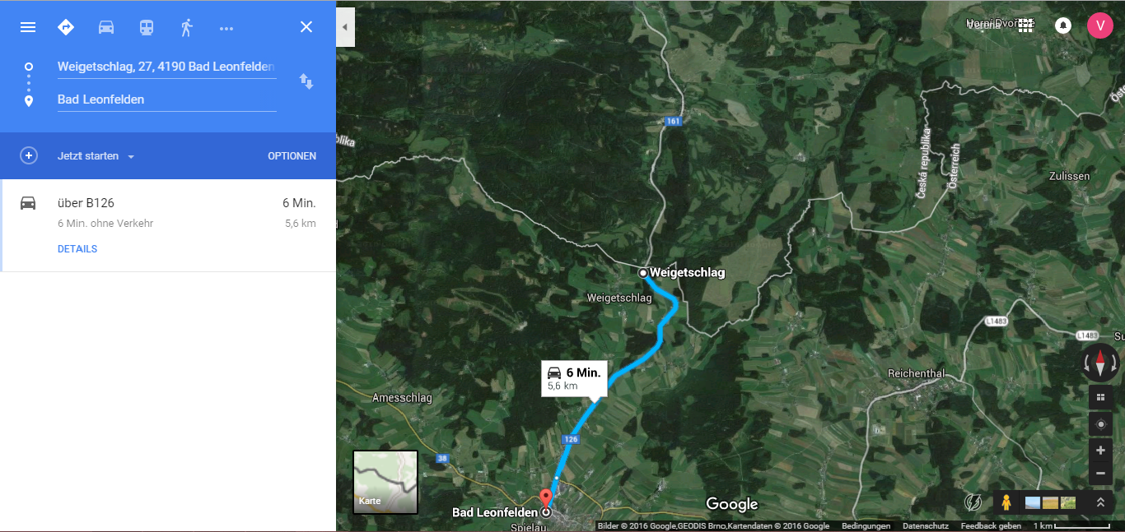Open the 'Jetzt starten' departure dropdown
The image size is (1125, 532).
pos(96,156)
